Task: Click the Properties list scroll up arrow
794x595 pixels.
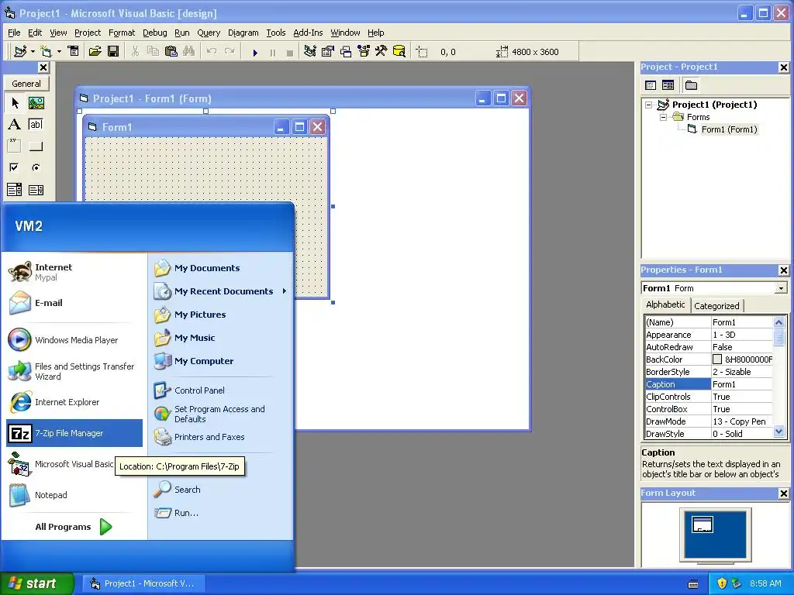Action: click(778, 322)
